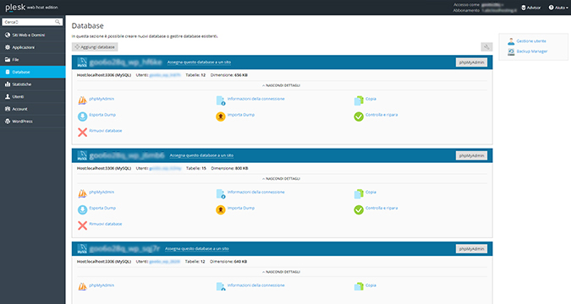Click MySQL icon of second database header
571x304 pixels.
tap(82, 155)
